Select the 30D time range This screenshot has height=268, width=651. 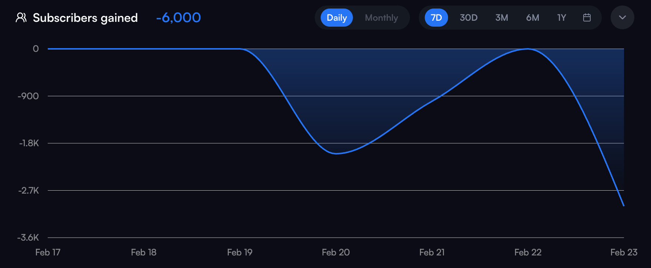click(468, 18)
